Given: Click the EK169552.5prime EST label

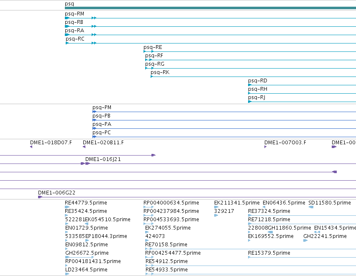Looking at the screenshot, I should [x=271, y=236].
